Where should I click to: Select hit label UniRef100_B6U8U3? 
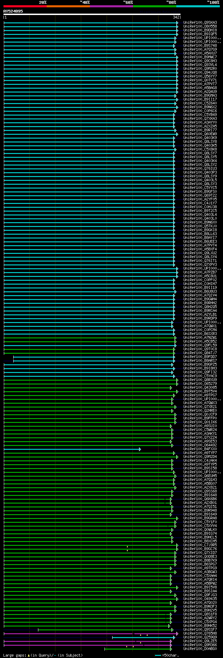click(x=200, y=292)
